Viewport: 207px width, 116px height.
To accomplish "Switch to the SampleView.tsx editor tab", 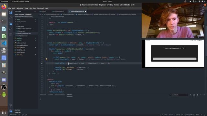I will pyautogui.click(x=59, y=12).
